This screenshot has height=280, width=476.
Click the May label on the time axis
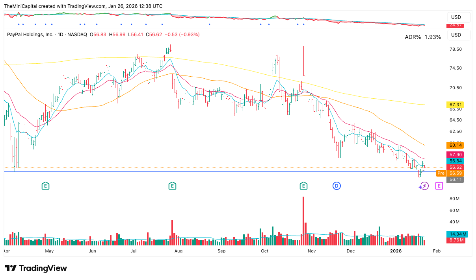pyautogui.click(x=49, y=251)
